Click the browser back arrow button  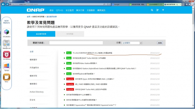[3, 4]
